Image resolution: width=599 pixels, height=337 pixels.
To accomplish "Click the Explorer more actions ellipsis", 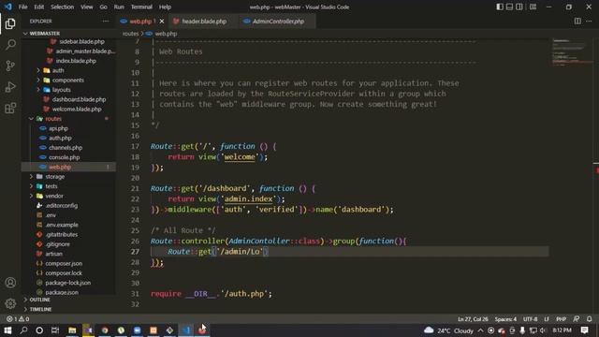I will (106, 22).
